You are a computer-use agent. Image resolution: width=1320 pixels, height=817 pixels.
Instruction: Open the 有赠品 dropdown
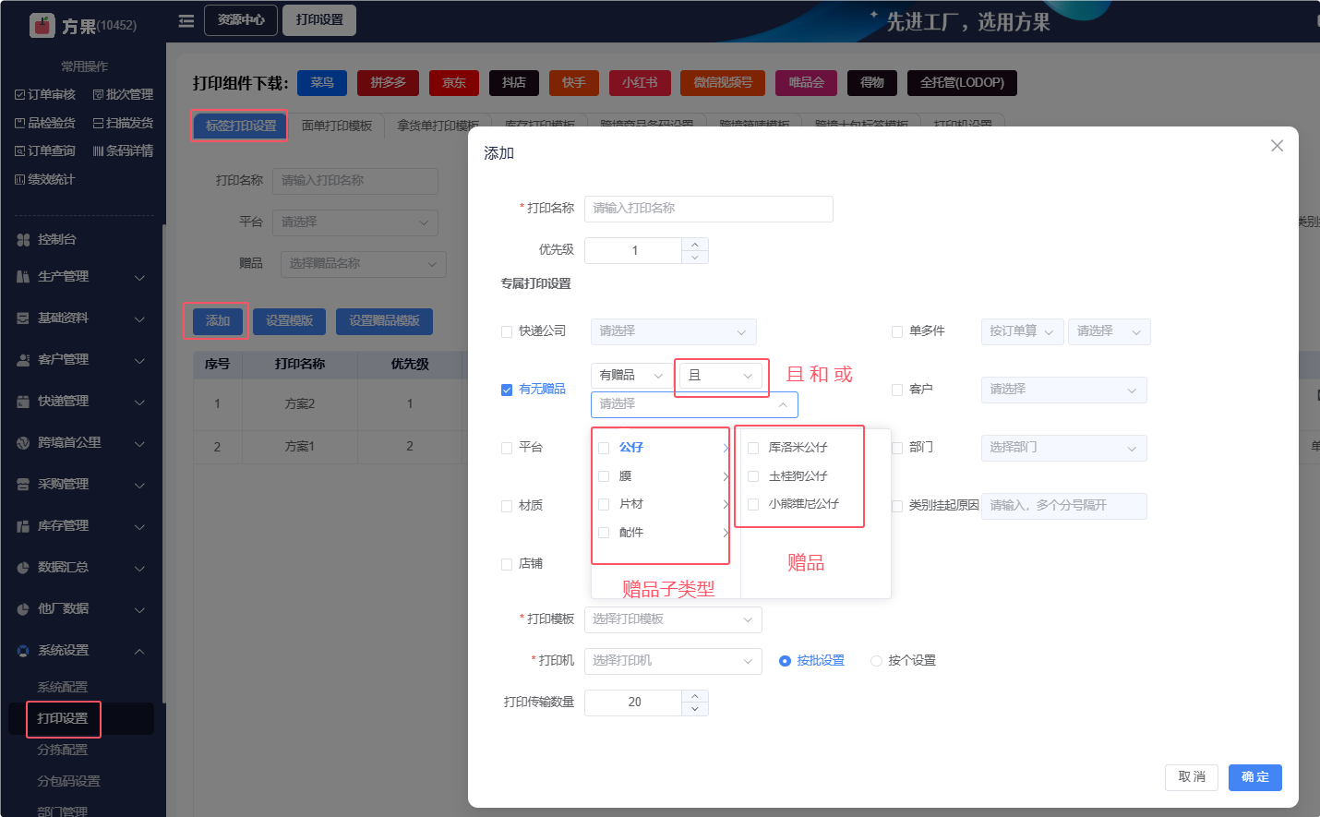pos(631,375)
